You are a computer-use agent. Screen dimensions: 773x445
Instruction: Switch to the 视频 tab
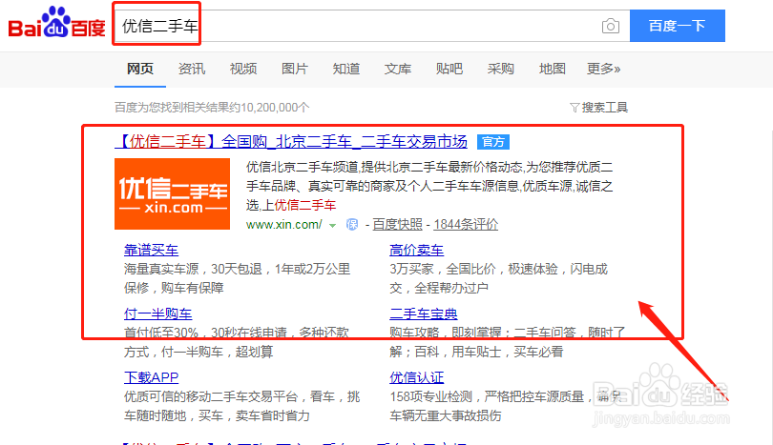pyautogui.click(x=243, y=69)
